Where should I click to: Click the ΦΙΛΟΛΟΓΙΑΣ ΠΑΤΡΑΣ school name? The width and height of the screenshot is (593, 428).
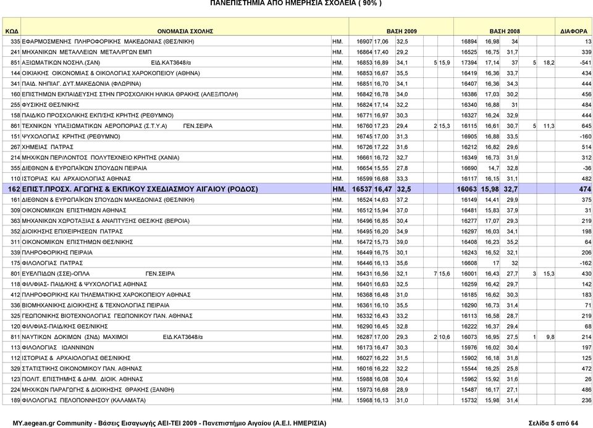52,264
